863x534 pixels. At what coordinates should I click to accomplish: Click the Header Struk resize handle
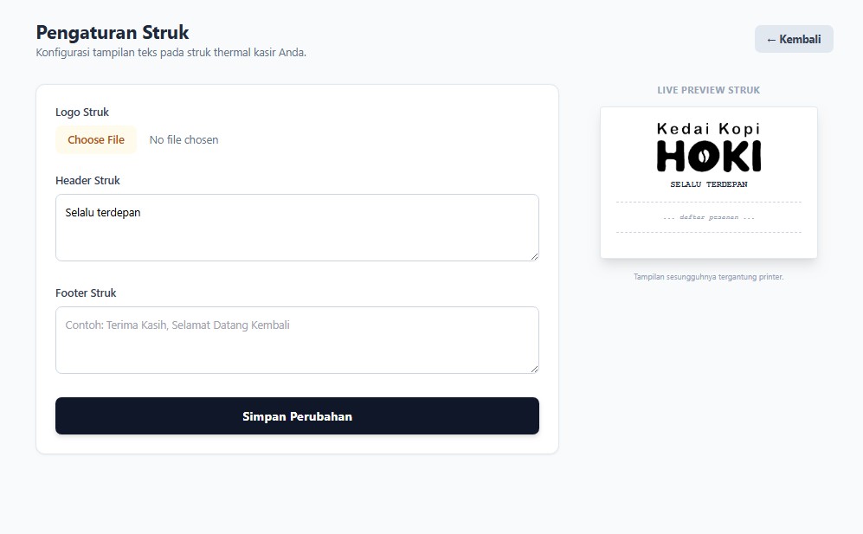[534, 256]
